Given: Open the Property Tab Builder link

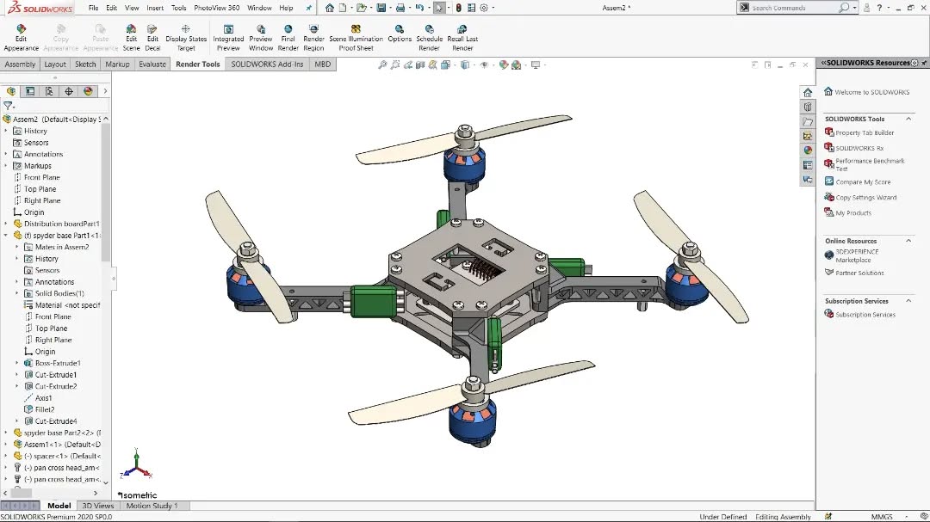Looking at the screenshot, I should point(865,132).
